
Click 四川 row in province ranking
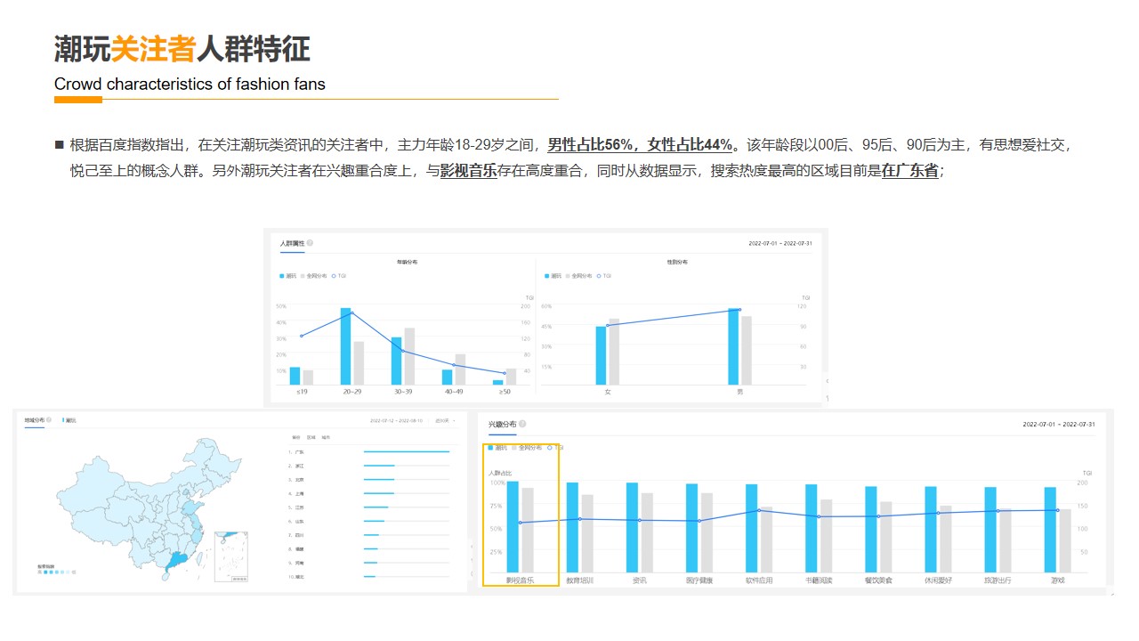369,535
